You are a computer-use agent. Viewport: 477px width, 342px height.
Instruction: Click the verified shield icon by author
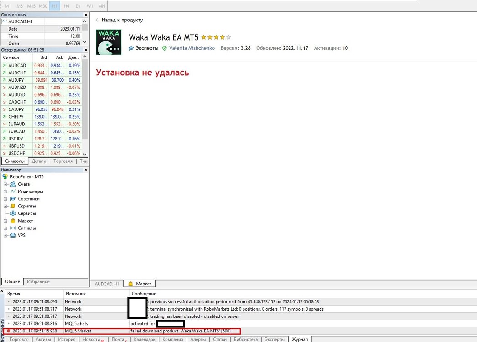[x=164, y=48]
